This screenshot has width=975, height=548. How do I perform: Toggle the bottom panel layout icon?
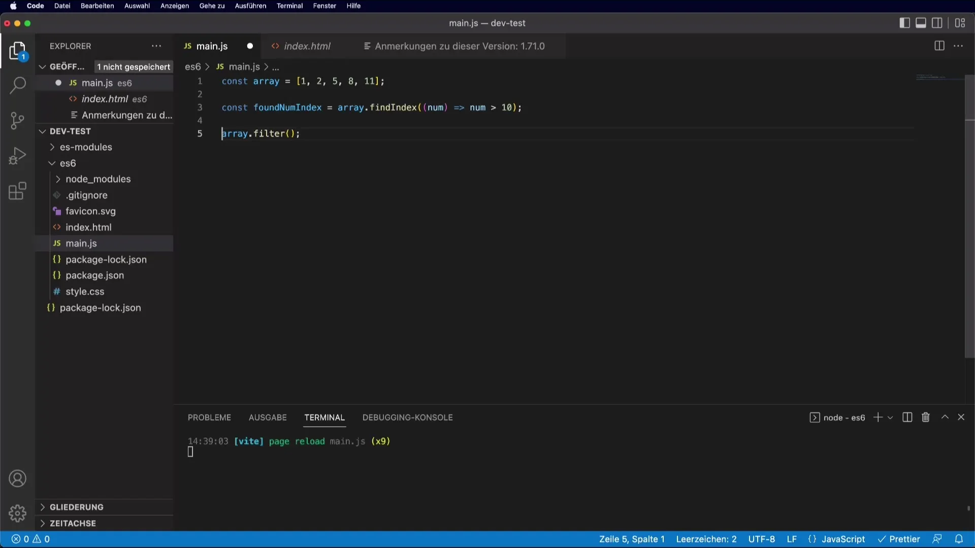(921, 23)
